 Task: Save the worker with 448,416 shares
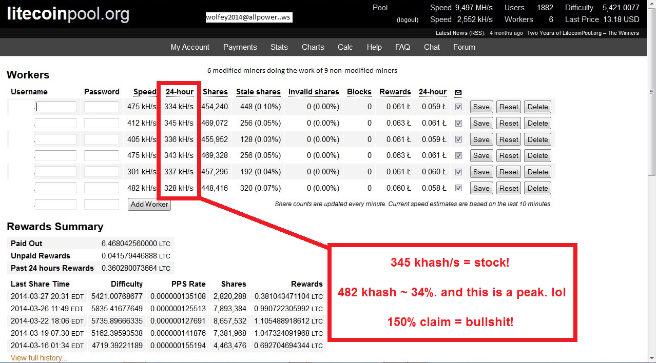pos(481,188)
